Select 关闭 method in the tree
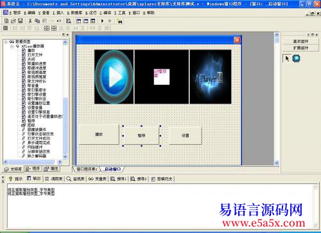Image resolution: width=321 pixels, height=233 pixels. click(31, 59)
